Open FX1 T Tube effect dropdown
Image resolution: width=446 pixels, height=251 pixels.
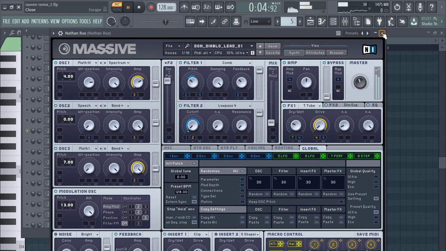click(x=311, y=105)
